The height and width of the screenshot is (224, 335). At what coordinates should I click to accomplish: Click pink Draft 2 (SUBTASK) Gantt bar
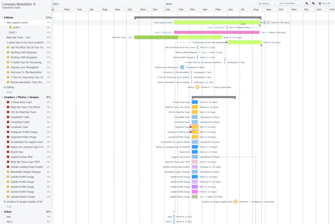(x=217, y=32)
